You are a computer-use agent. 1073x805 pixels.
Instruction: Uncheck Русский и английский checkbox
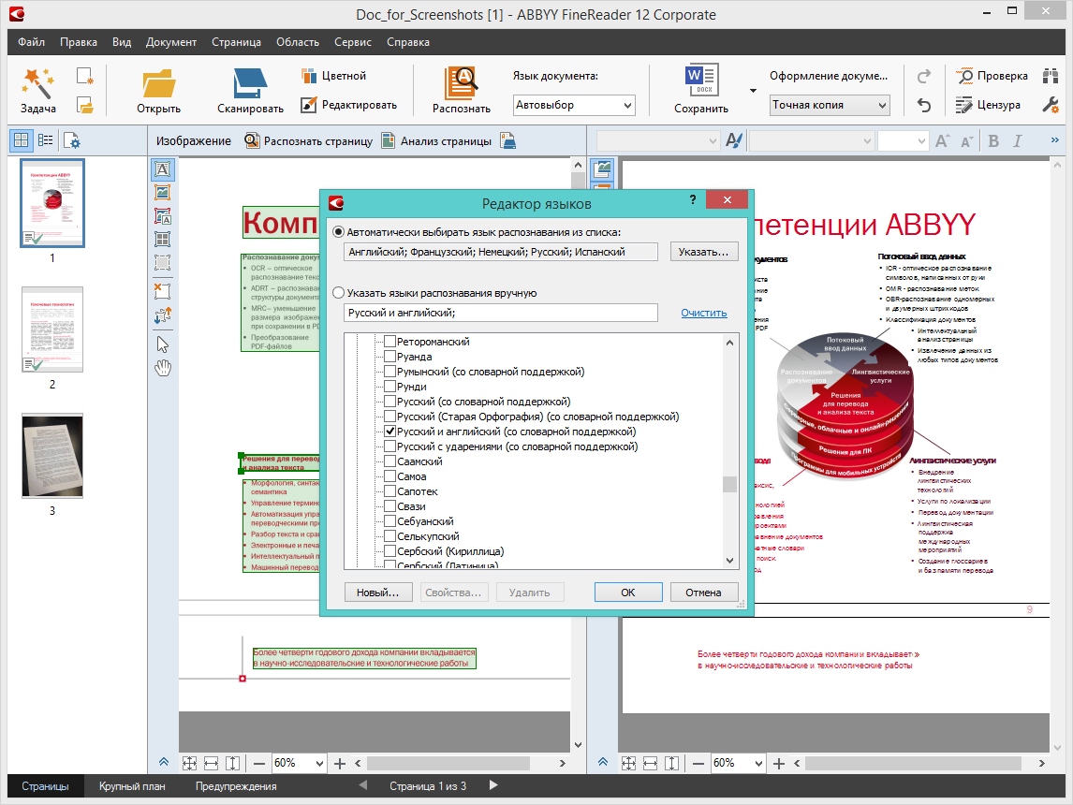390,431
